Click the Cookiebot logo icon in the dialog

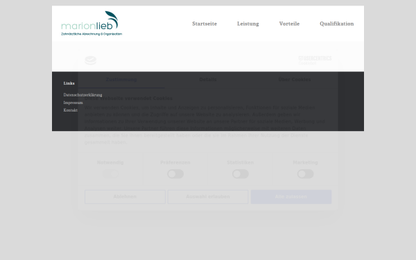pyautogui.click(x=90, y=60)
